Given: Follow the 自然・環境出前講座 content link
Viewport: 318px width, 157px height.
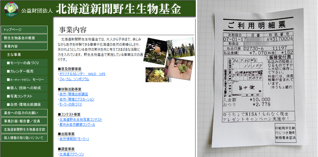Looking at the screenshot, I should coord(73,94).
